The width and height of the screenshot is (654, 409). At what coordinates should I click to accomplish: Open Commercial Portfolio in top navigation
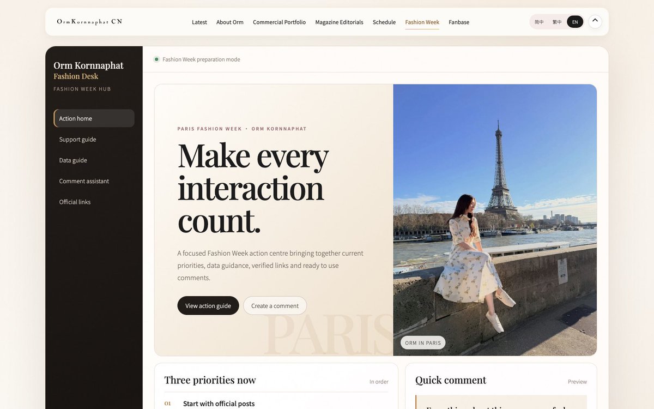[279, 22]
